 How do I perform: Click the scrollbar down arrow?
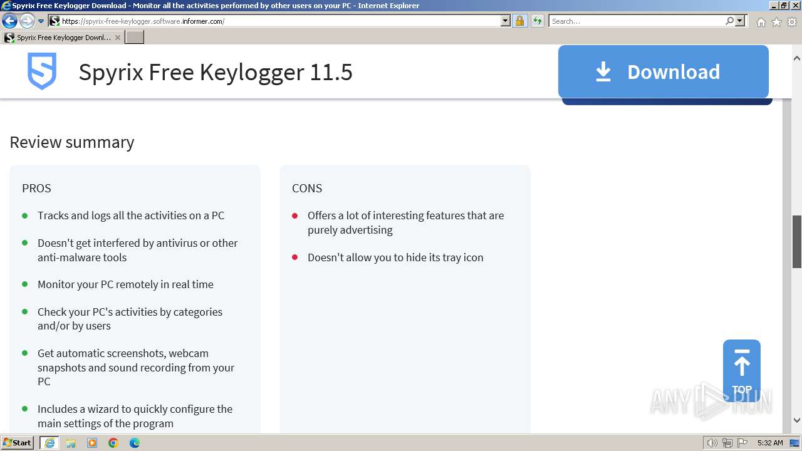(797, 420)
